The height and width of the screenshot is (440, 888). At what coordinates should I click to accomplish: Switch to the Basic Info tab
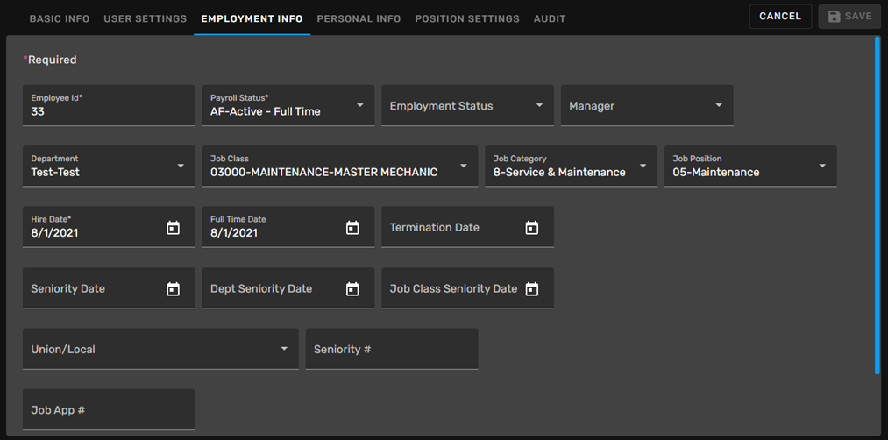coord(60,18)
